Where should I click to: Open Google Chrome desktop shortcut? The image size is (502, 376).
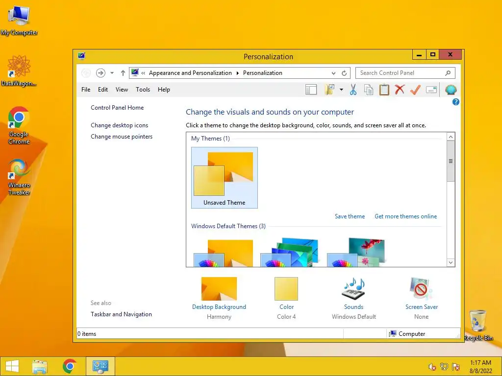(19, 125)
